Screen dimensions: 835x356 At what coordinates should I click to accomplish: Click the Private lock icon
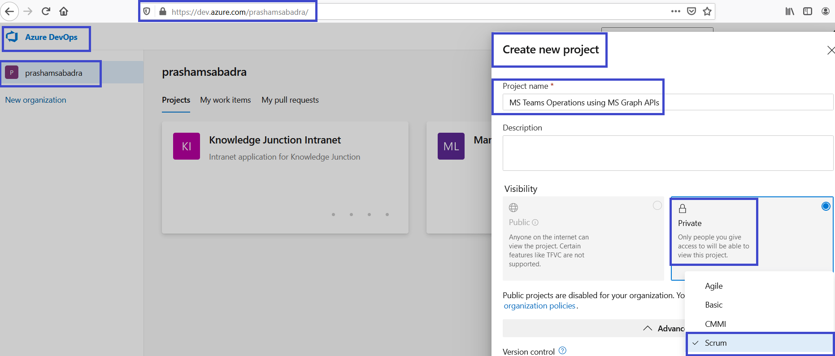tap(683, 208)
